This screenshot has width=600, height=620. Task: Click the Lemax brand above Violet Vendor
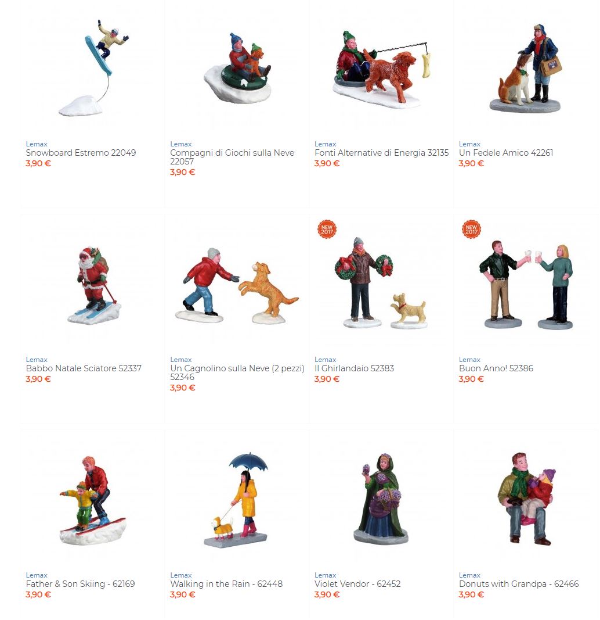(x=325, y=575)
